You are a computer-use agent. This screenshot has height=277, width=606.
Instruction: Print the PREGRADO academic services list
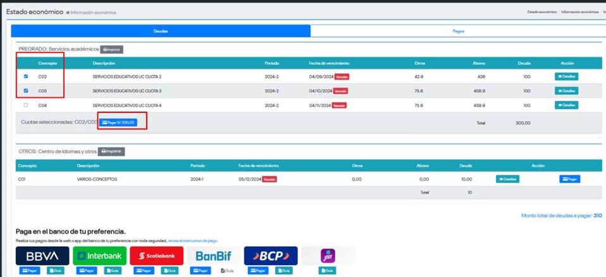[111, 49]
